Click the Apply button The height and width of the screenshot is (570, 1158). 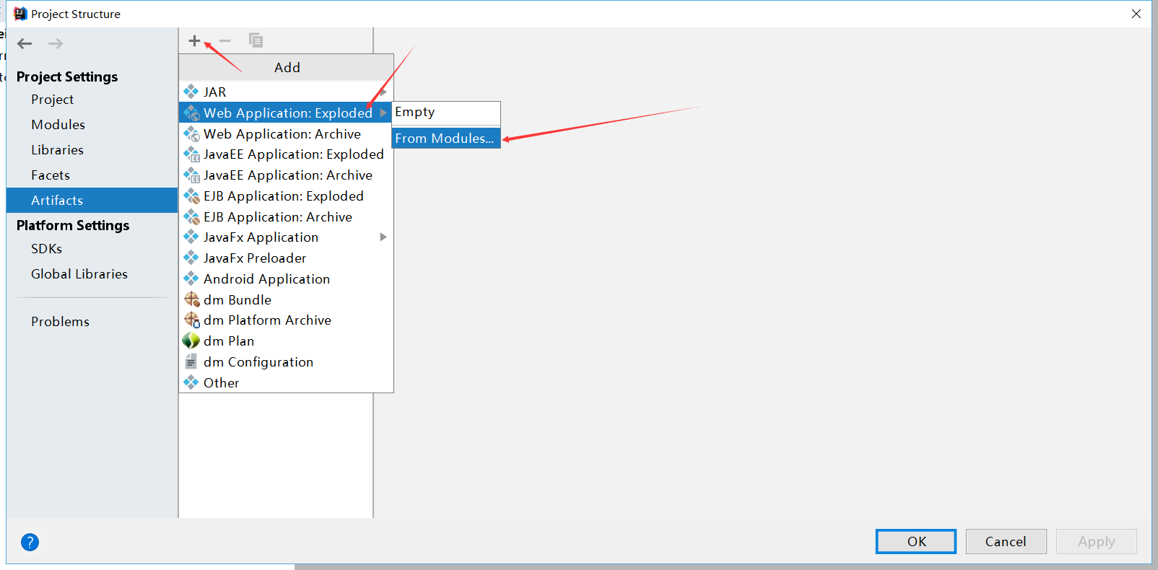pyautogui.click(x=1096, y=541)
